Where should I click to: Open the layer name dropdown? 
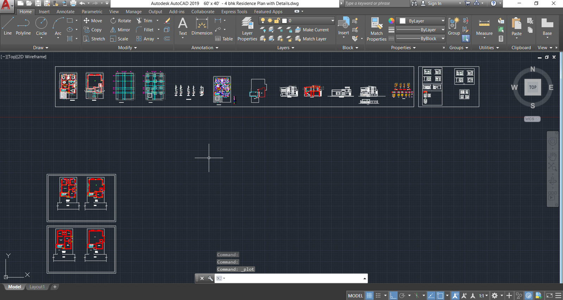click(332, 21)
